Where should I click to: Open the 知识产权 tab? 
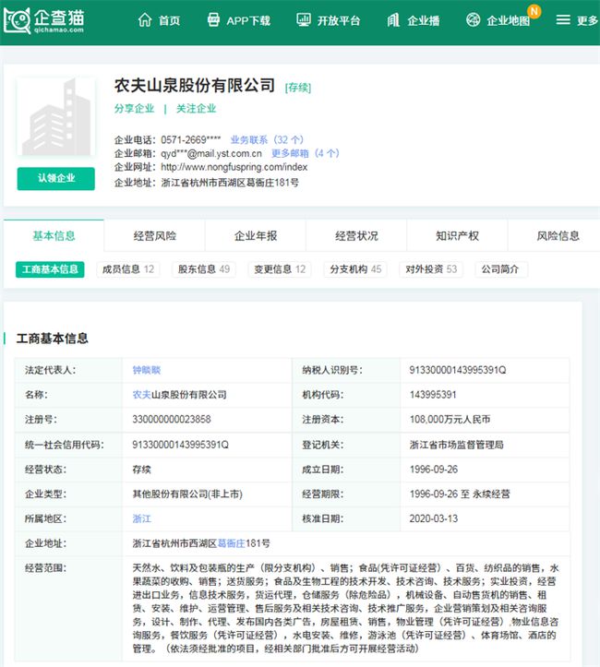[x=457, y=236]
